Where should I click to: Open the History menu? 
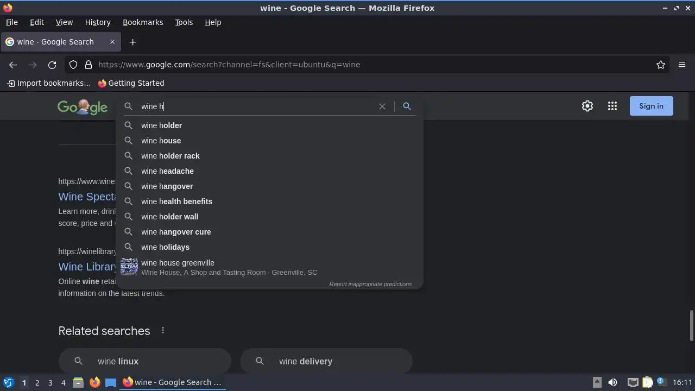98,22
